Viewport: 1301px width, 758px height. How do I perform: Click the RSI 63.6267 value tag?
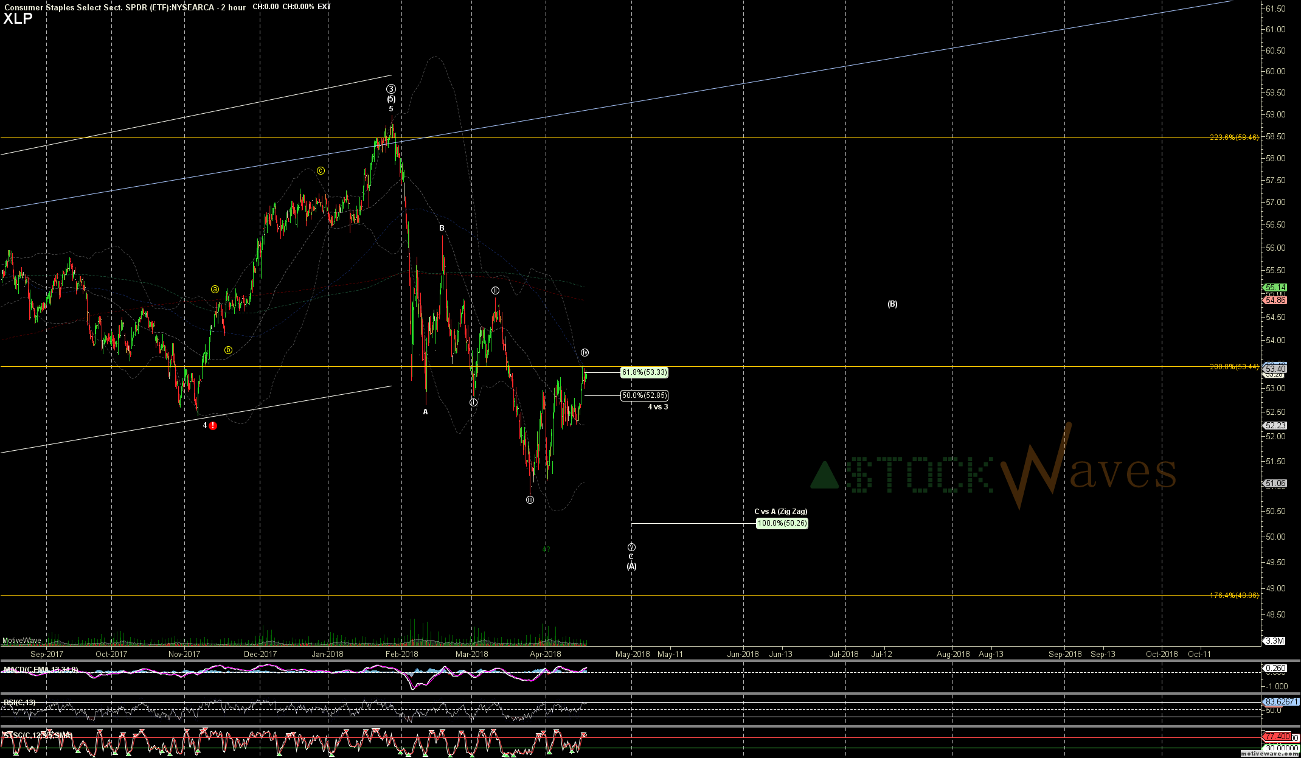pos(1282,702)
